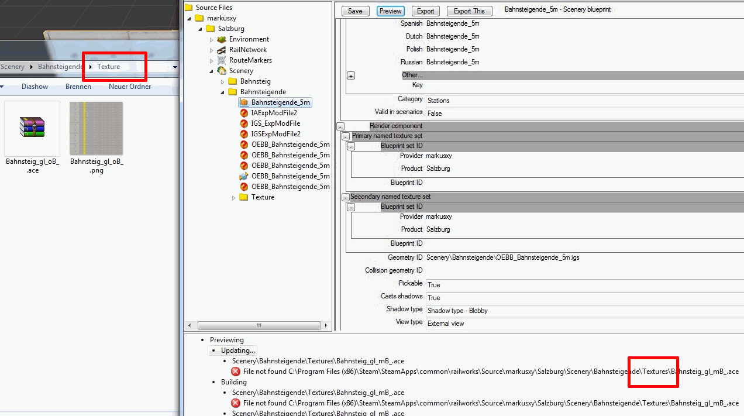Click the Export This button
The width and height of the screenshot is (744, 416).
tap(469, 11)
